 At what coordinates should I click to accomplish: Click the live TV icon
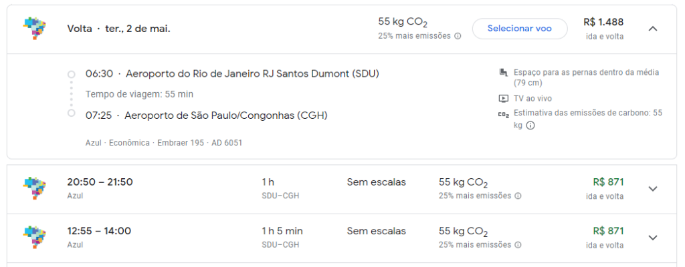(x=504, y=98)
